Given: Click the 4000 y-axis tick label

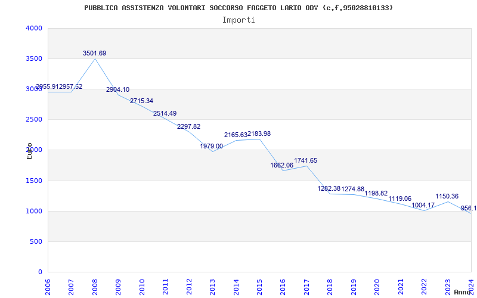Looking at the screenshot, I should 34,28.
